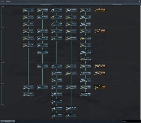Select the Re.2000 G.A. aircraft

coord(43,17)
